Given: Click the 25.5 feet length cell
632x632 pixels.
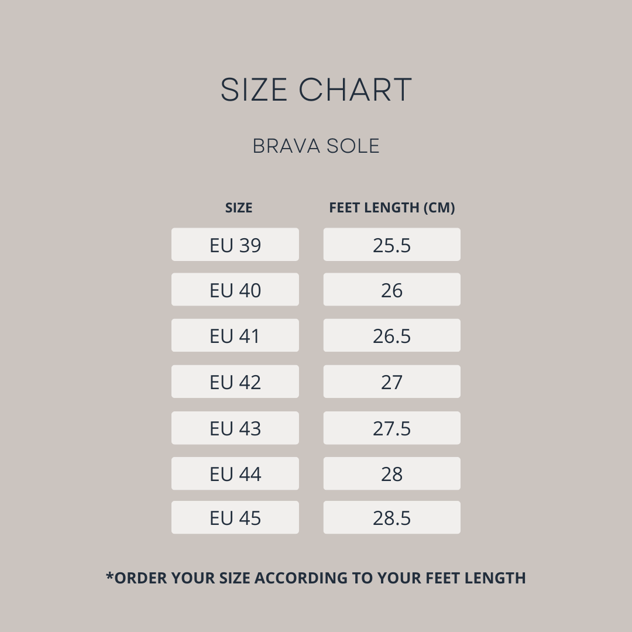Looking at the screenshot, I should coord(392,245).
